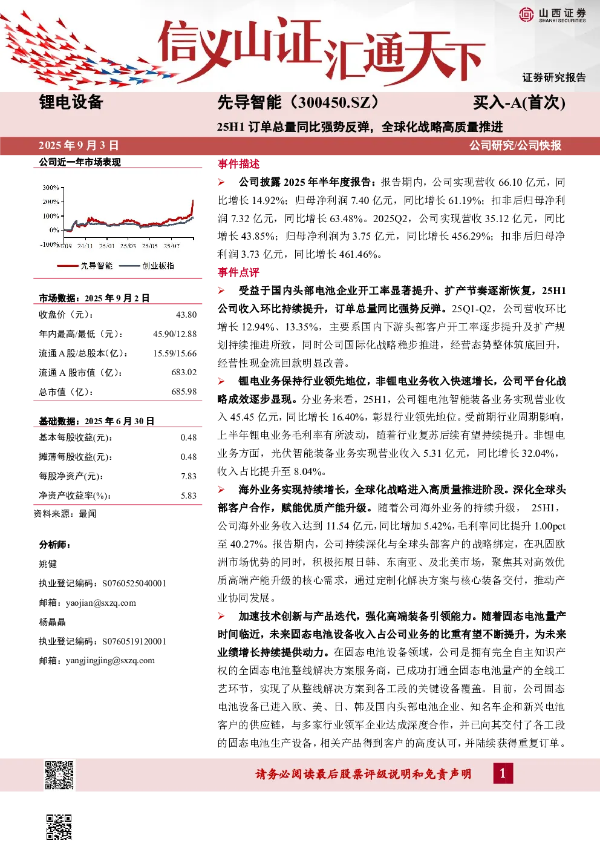Click the 创业板指 legend entry
Screen dimensions: 600x849
click(147, 266)
